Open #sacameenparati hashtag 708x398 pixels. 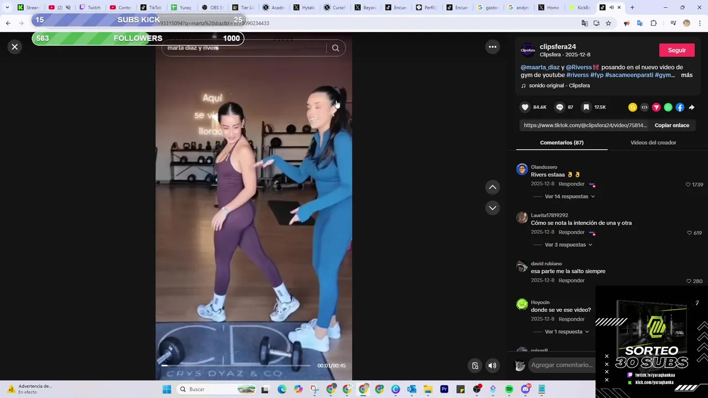click(x=629, y=75)
